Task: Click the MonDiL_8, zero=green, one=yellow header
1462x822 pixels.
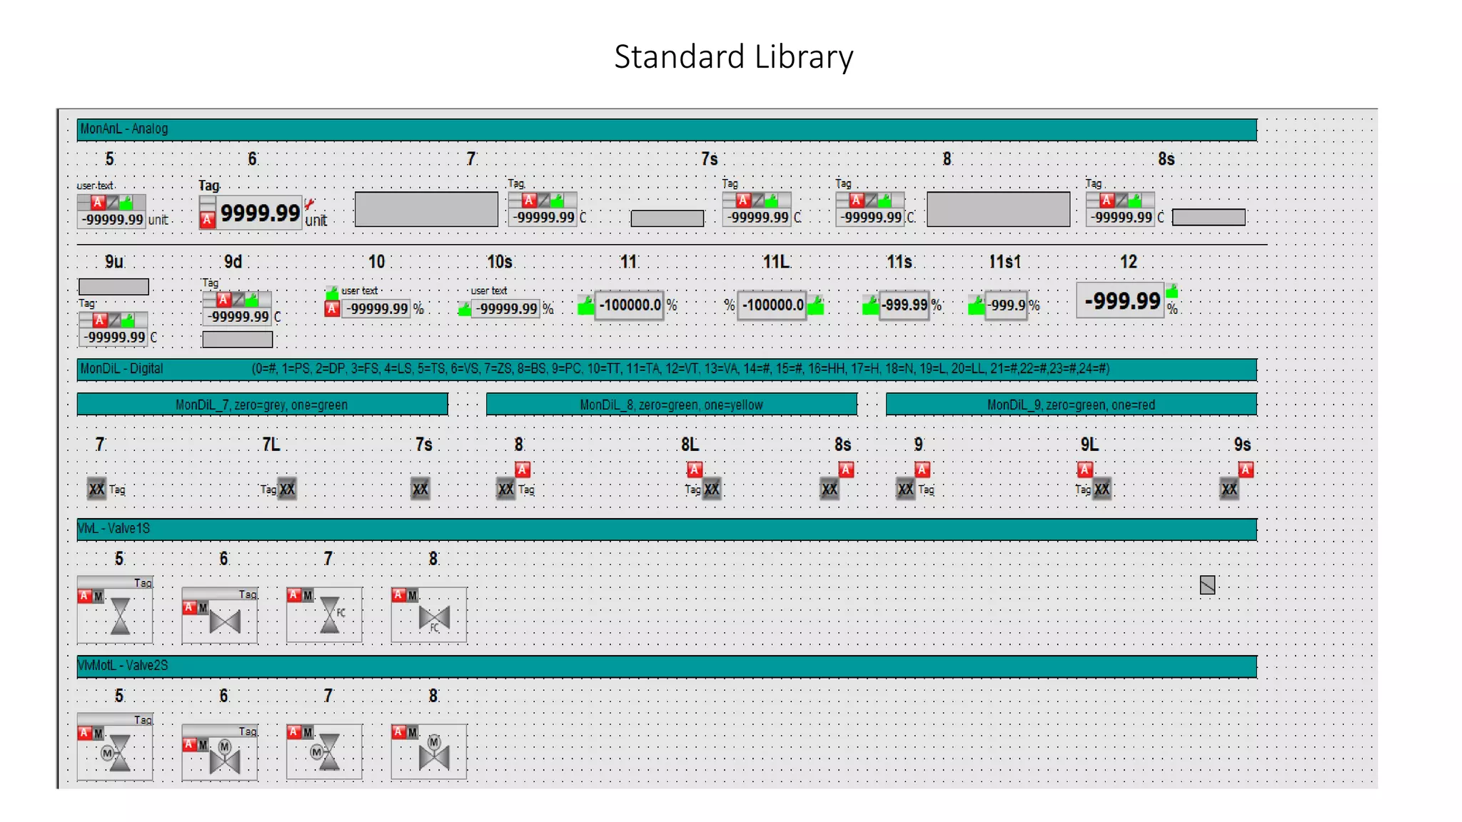Action: (x=671, y=405)
